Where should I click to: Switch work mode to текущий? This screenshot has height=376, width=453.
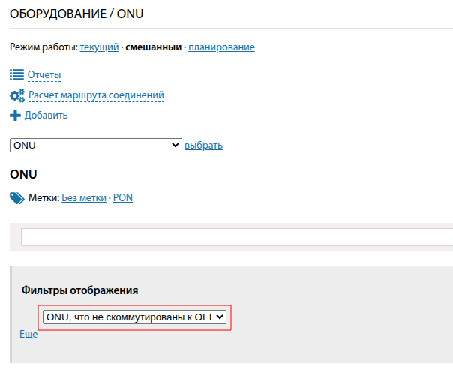pos(99,47)
